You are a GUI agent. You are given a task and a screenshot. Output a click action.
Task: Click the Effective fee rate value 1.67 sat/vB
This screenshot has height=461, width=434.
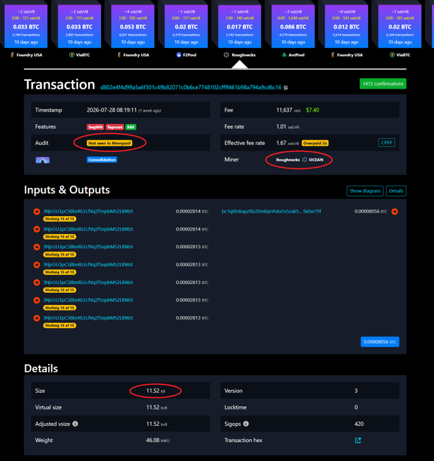pos(288,143)
